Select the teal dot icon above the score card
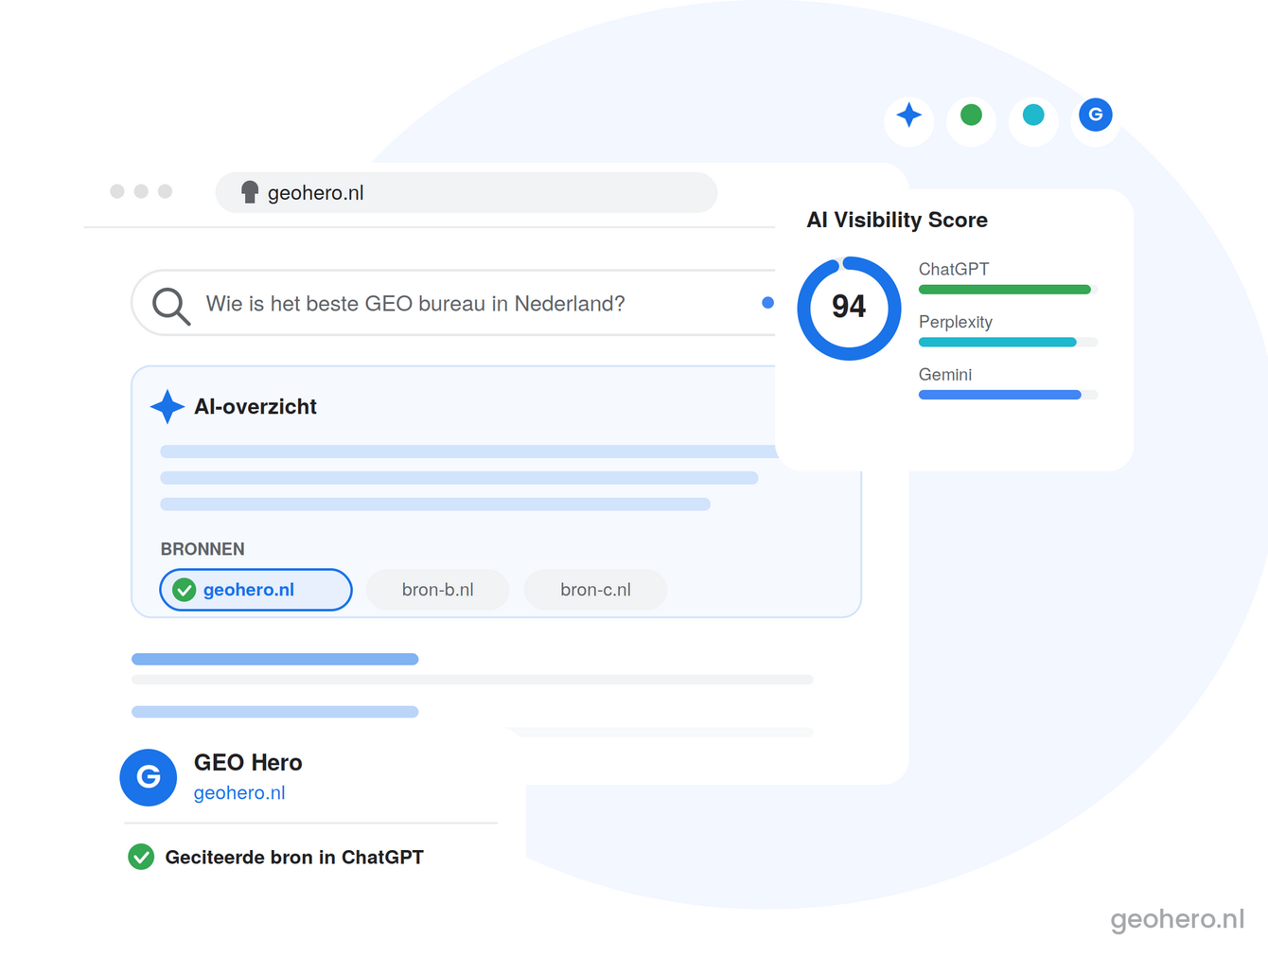The image size is (1268, 957). [1033, 115]
